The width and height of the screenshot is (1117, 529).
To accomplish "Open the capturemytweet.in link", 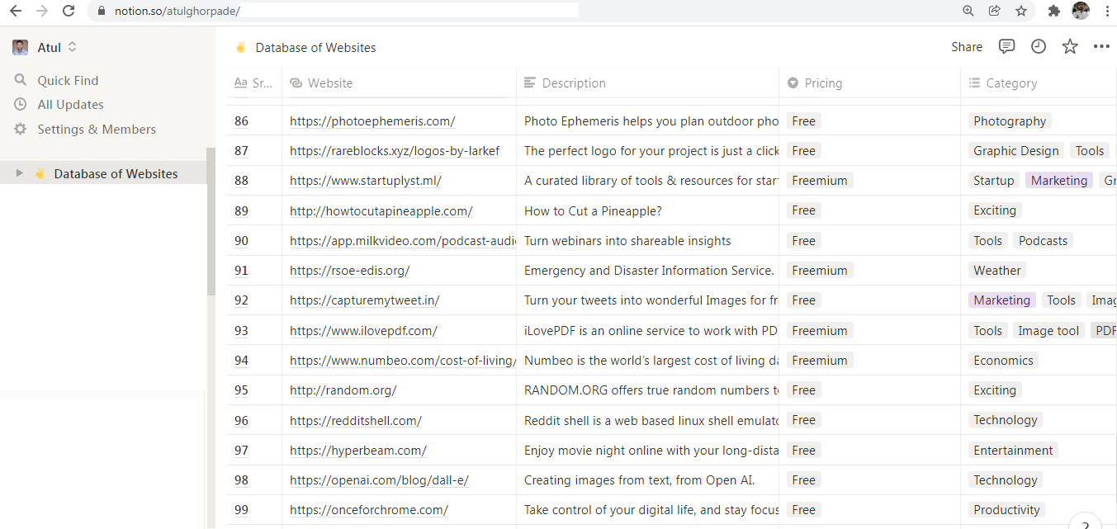I will (x=364, y=300).
